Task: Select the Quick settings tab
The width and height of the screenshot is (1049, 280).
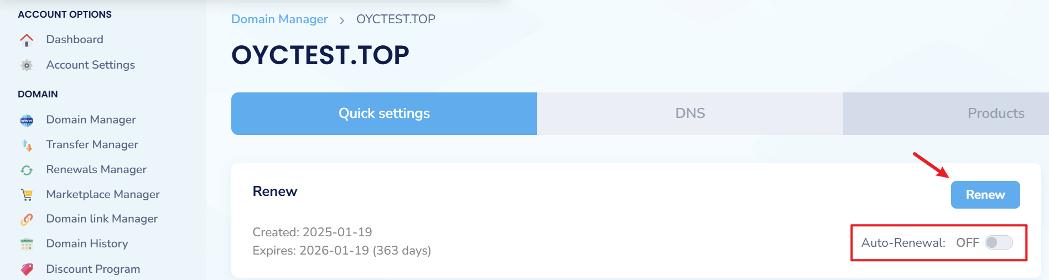Action: [x=384, y=113]
